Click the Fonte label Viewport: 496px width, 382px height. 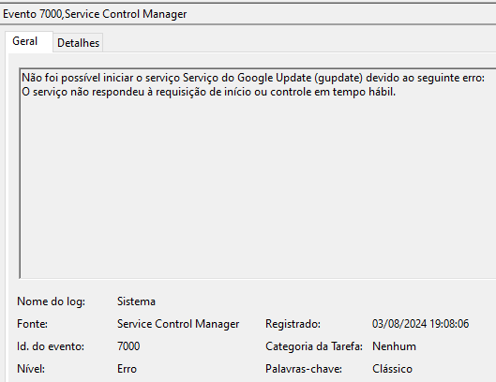coord(32,324)
